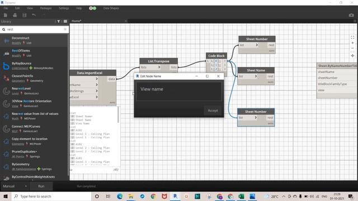
Task: Click the Open file toolbar icon
Action: coord(15,15)
